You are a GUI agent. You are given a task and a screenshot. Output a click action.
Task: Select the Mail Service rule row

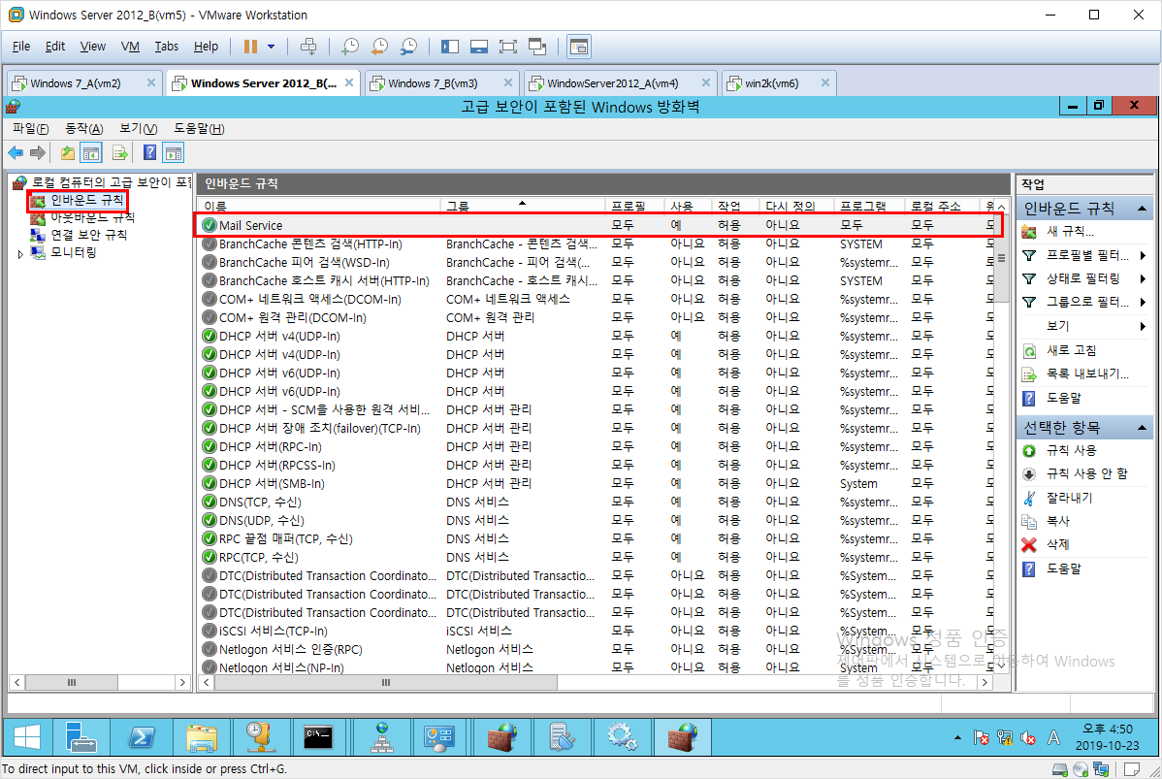597,225
